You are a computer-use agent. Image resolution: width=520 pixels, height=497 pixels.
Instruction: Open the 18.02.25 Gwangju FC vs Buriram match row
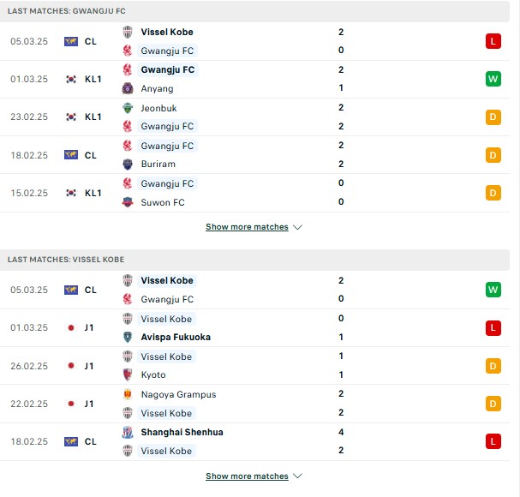pyautogui.click(x=254, y=155)
